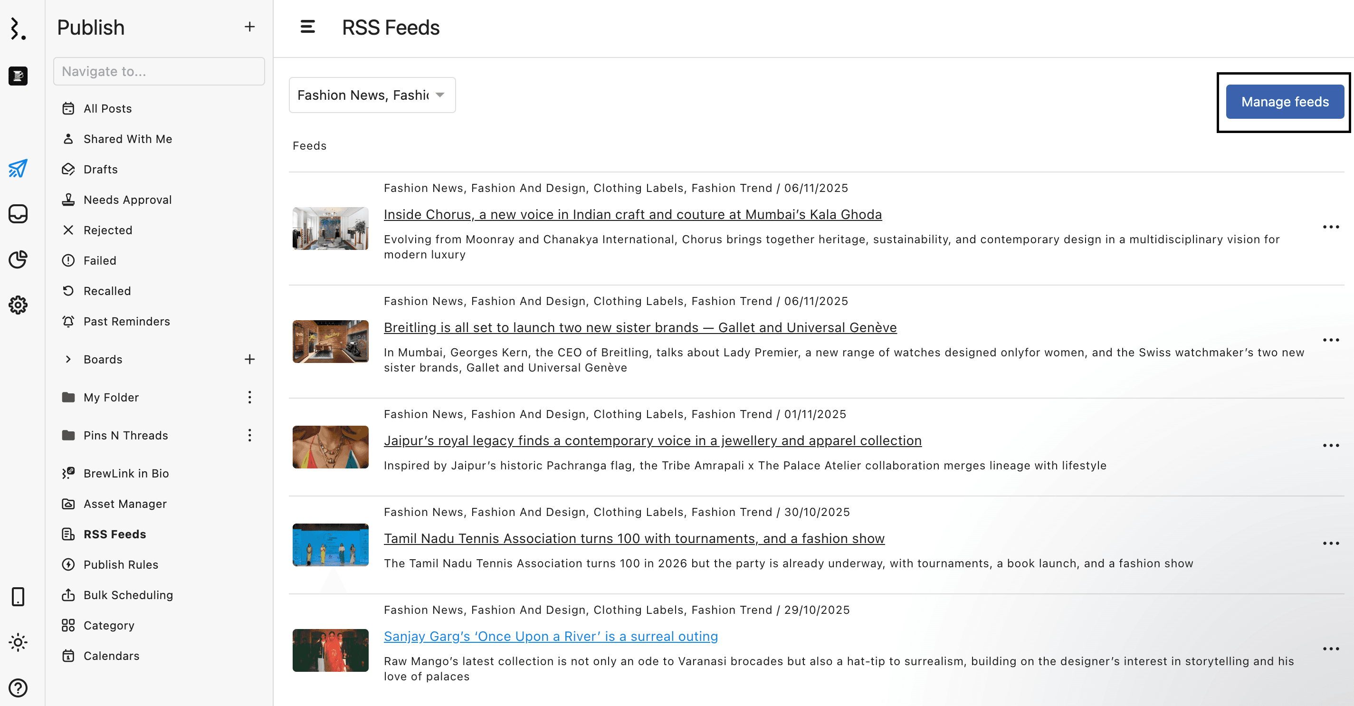Click the Breitling article thumbnail
1354x706 pixels.
[x=330, y=342]
